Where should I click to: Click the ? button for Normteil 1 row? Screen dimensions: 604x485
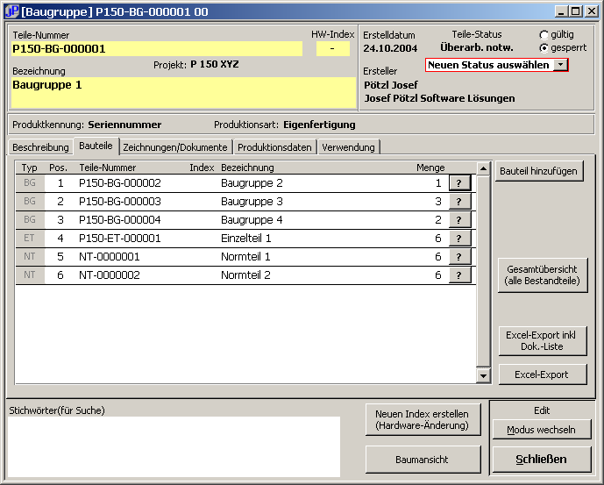tap(459, 257)
